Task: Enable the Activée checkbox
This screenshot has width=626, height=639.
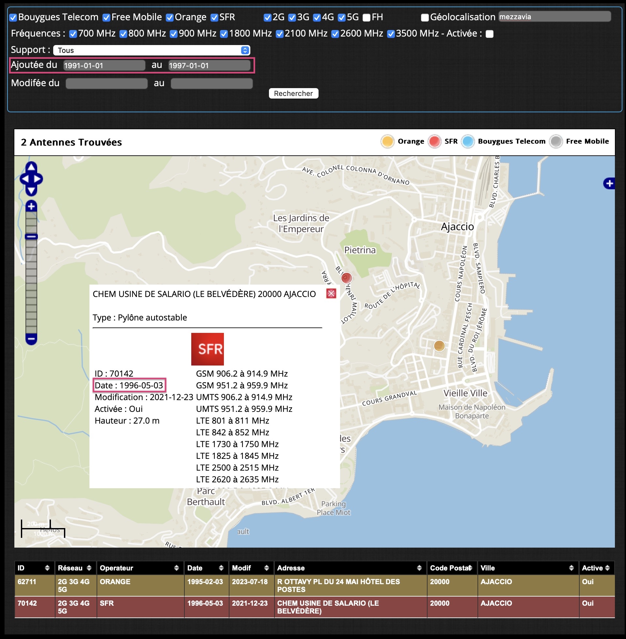Action: click(490, 34)
